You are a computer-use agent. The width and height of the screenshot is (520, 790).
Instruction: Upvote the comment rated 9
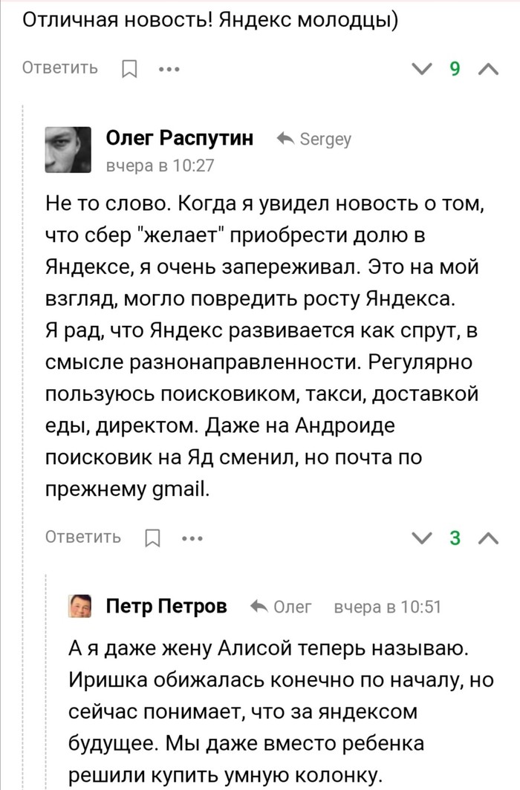(488, 70)
